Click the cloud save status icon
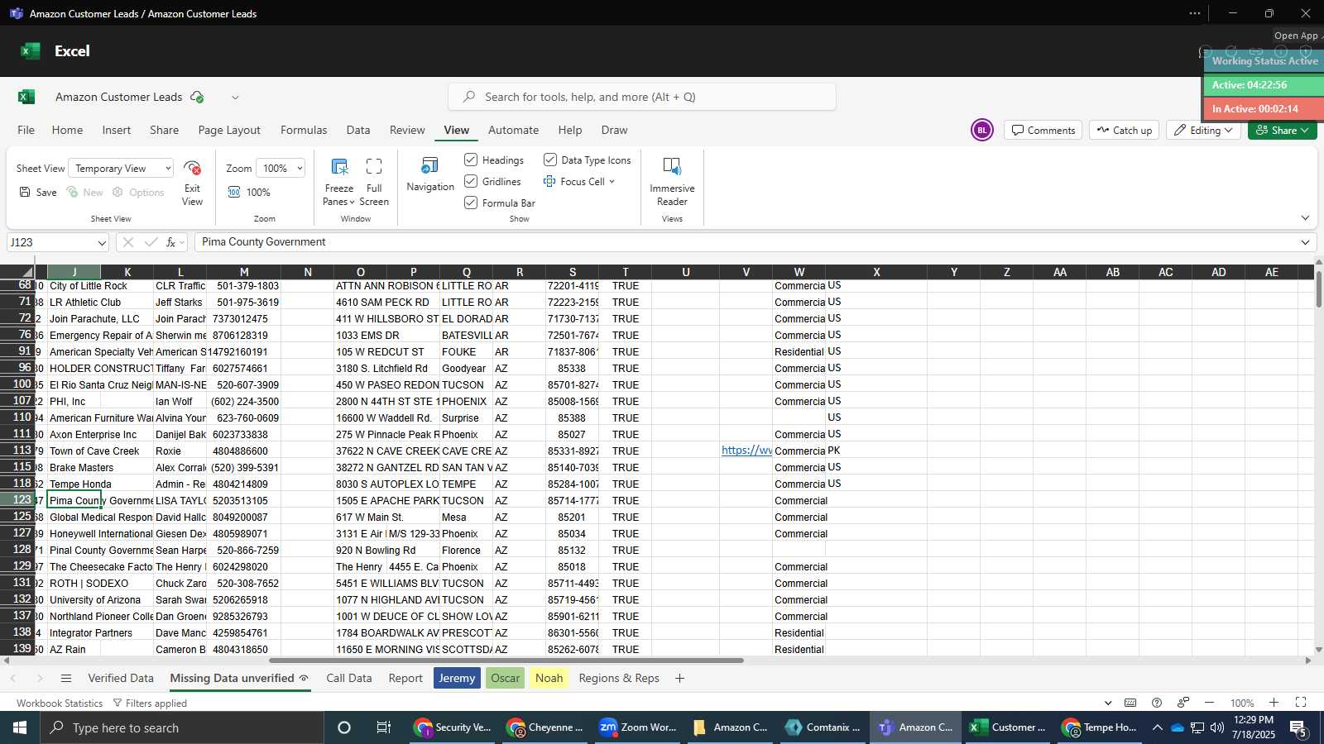 point(197,97)
